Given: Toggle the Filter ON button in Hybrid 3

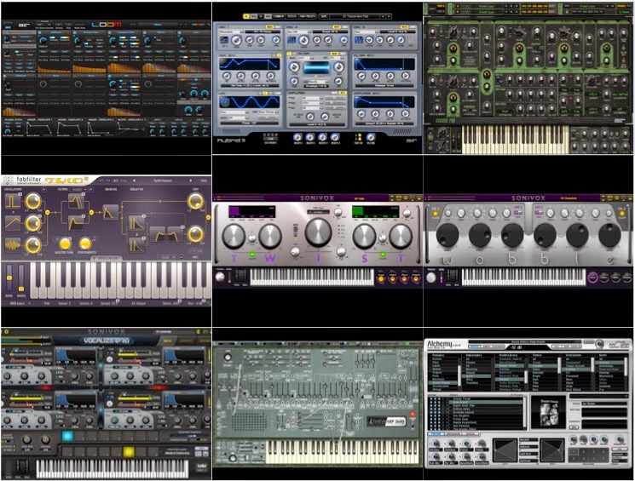Looking at the screenshot, I should (334, 54).
